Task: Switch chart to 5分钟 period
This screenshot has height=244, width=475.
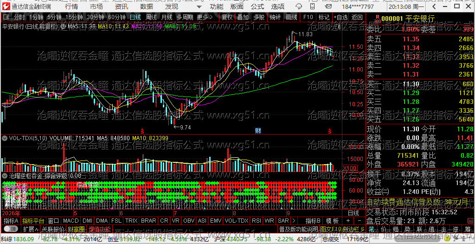Action: pyautogui.click(x=54, y=17)
